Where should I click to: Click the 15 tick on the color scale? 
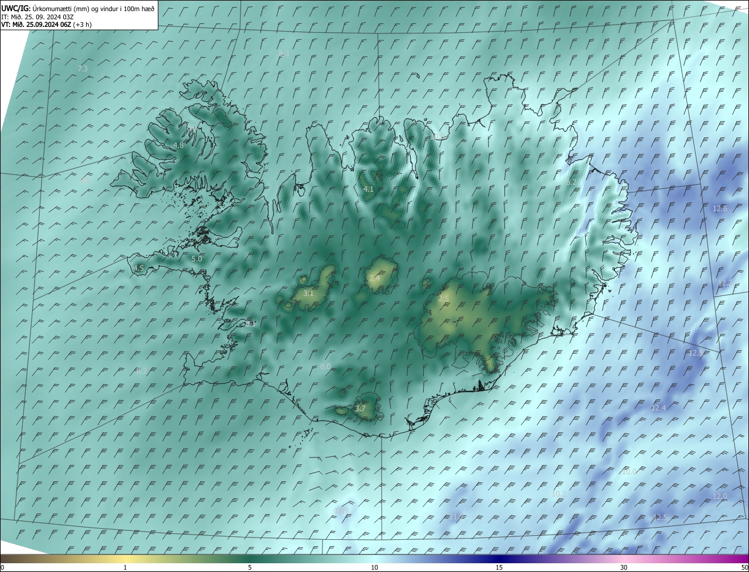click(499, 568)
